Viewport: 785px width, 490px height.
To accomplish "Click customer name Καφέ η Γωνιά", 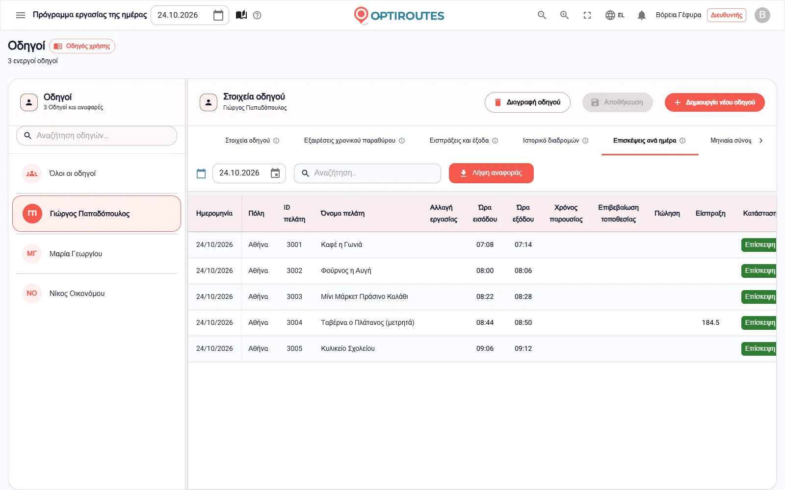I will click(x=341, y=245).
